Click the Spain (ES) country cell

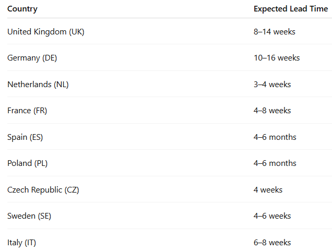(x=26, y=137)
